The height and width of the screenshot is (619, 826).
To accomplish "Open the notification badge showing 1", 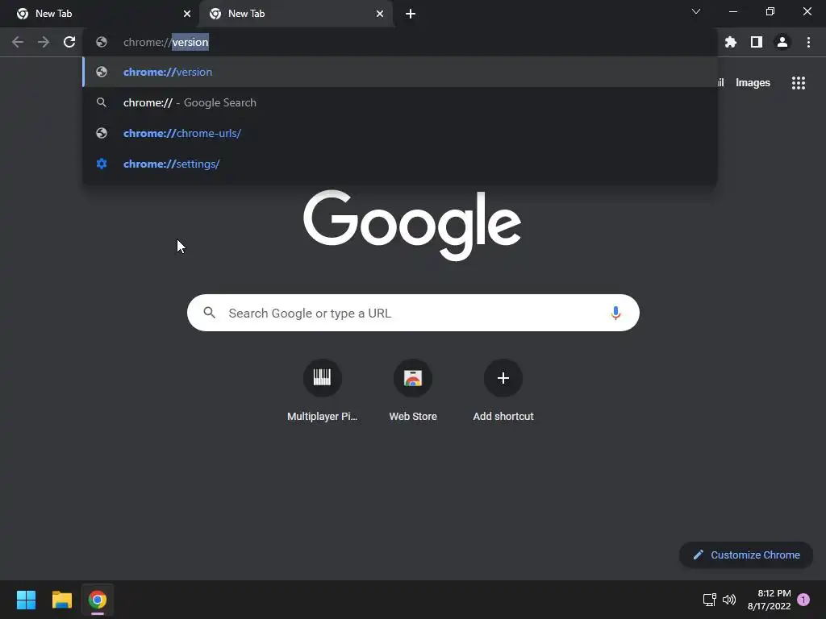I will (x=803, y=600).
